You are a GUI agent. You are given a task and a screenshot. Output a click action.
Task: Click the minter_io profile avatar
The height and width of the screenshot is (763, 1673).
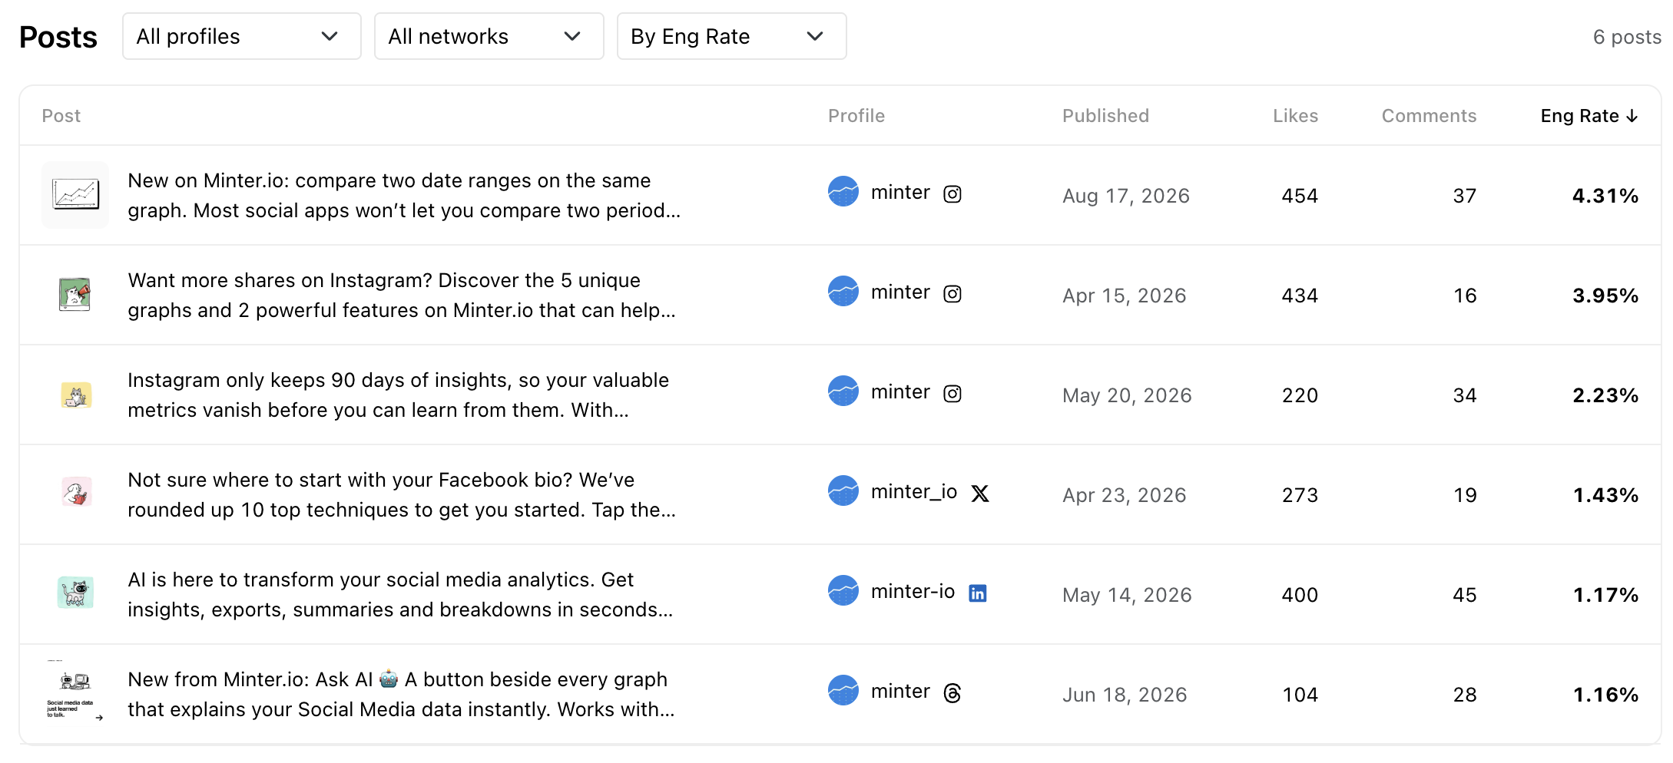(x=843, y=491)
